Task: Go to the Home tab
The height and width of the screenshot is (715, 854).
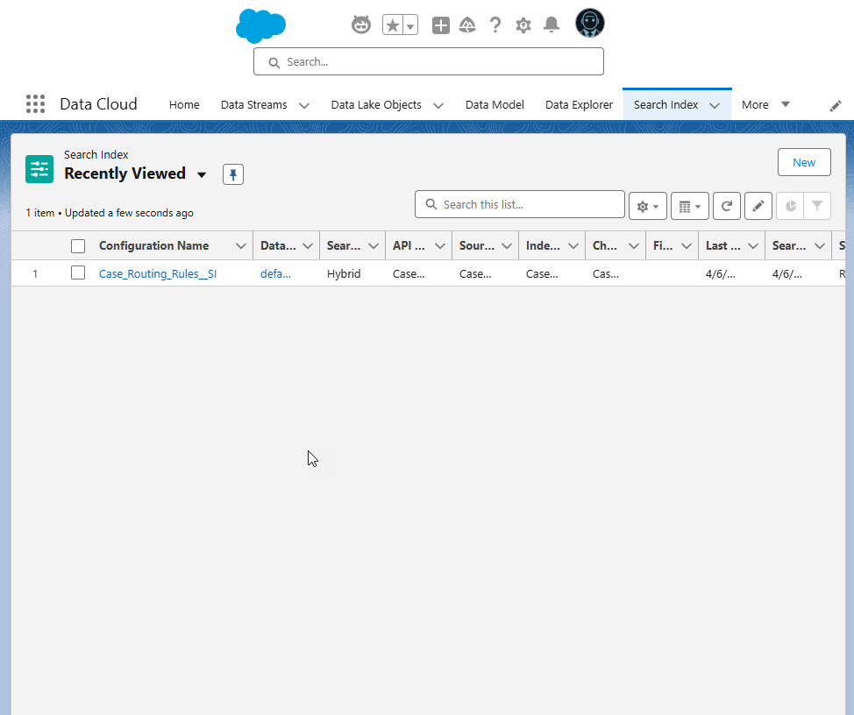Action: [184, 104]
